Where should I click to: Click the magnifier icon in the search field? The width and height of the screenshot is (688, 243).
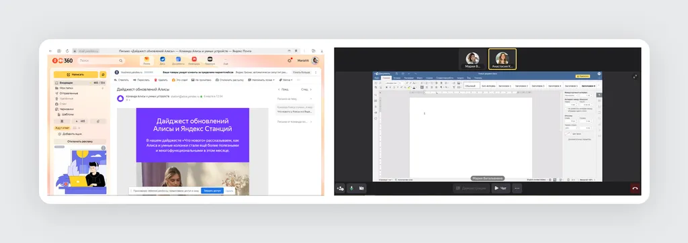tap(121, 60)
